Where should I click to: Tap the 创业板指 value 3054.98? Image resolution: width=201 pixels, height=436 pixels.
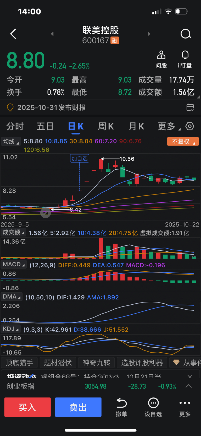click(96, 386)
